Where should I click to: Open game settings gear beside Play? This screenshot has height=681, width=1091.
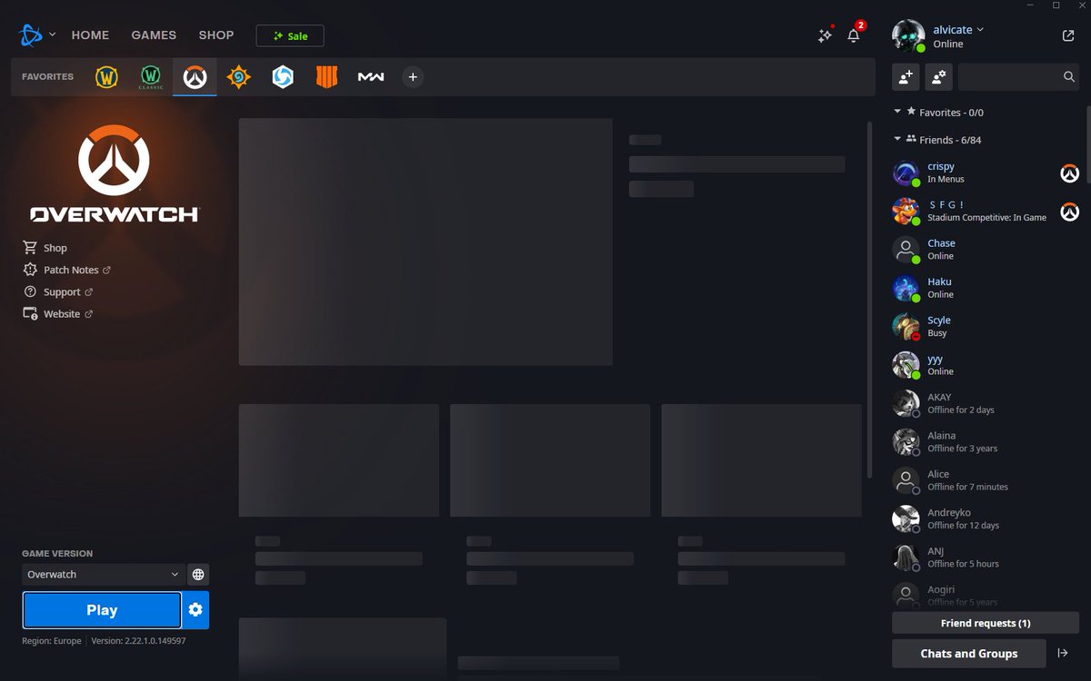[x=195, y=610]
